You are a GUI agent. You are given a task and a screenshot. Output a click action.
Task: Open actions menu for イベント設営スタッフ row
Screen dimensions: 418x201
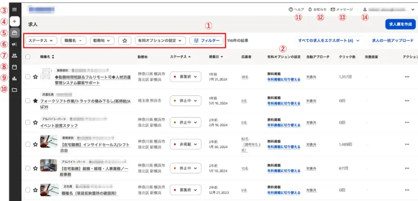tap(407, 122)
